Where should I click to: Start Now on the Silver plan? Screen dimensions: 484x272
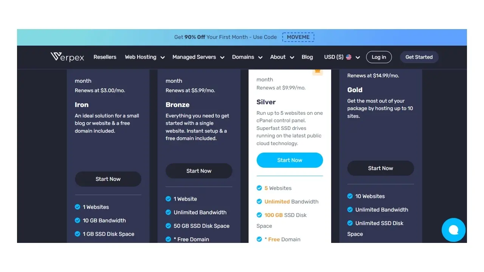click(290, 160)
